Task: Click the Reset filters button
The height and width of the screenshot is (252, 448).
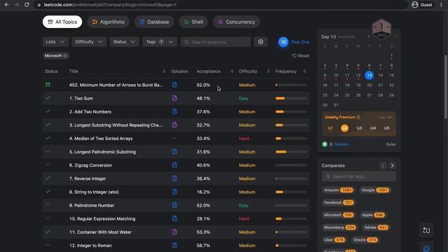Action: click(300, 56)
